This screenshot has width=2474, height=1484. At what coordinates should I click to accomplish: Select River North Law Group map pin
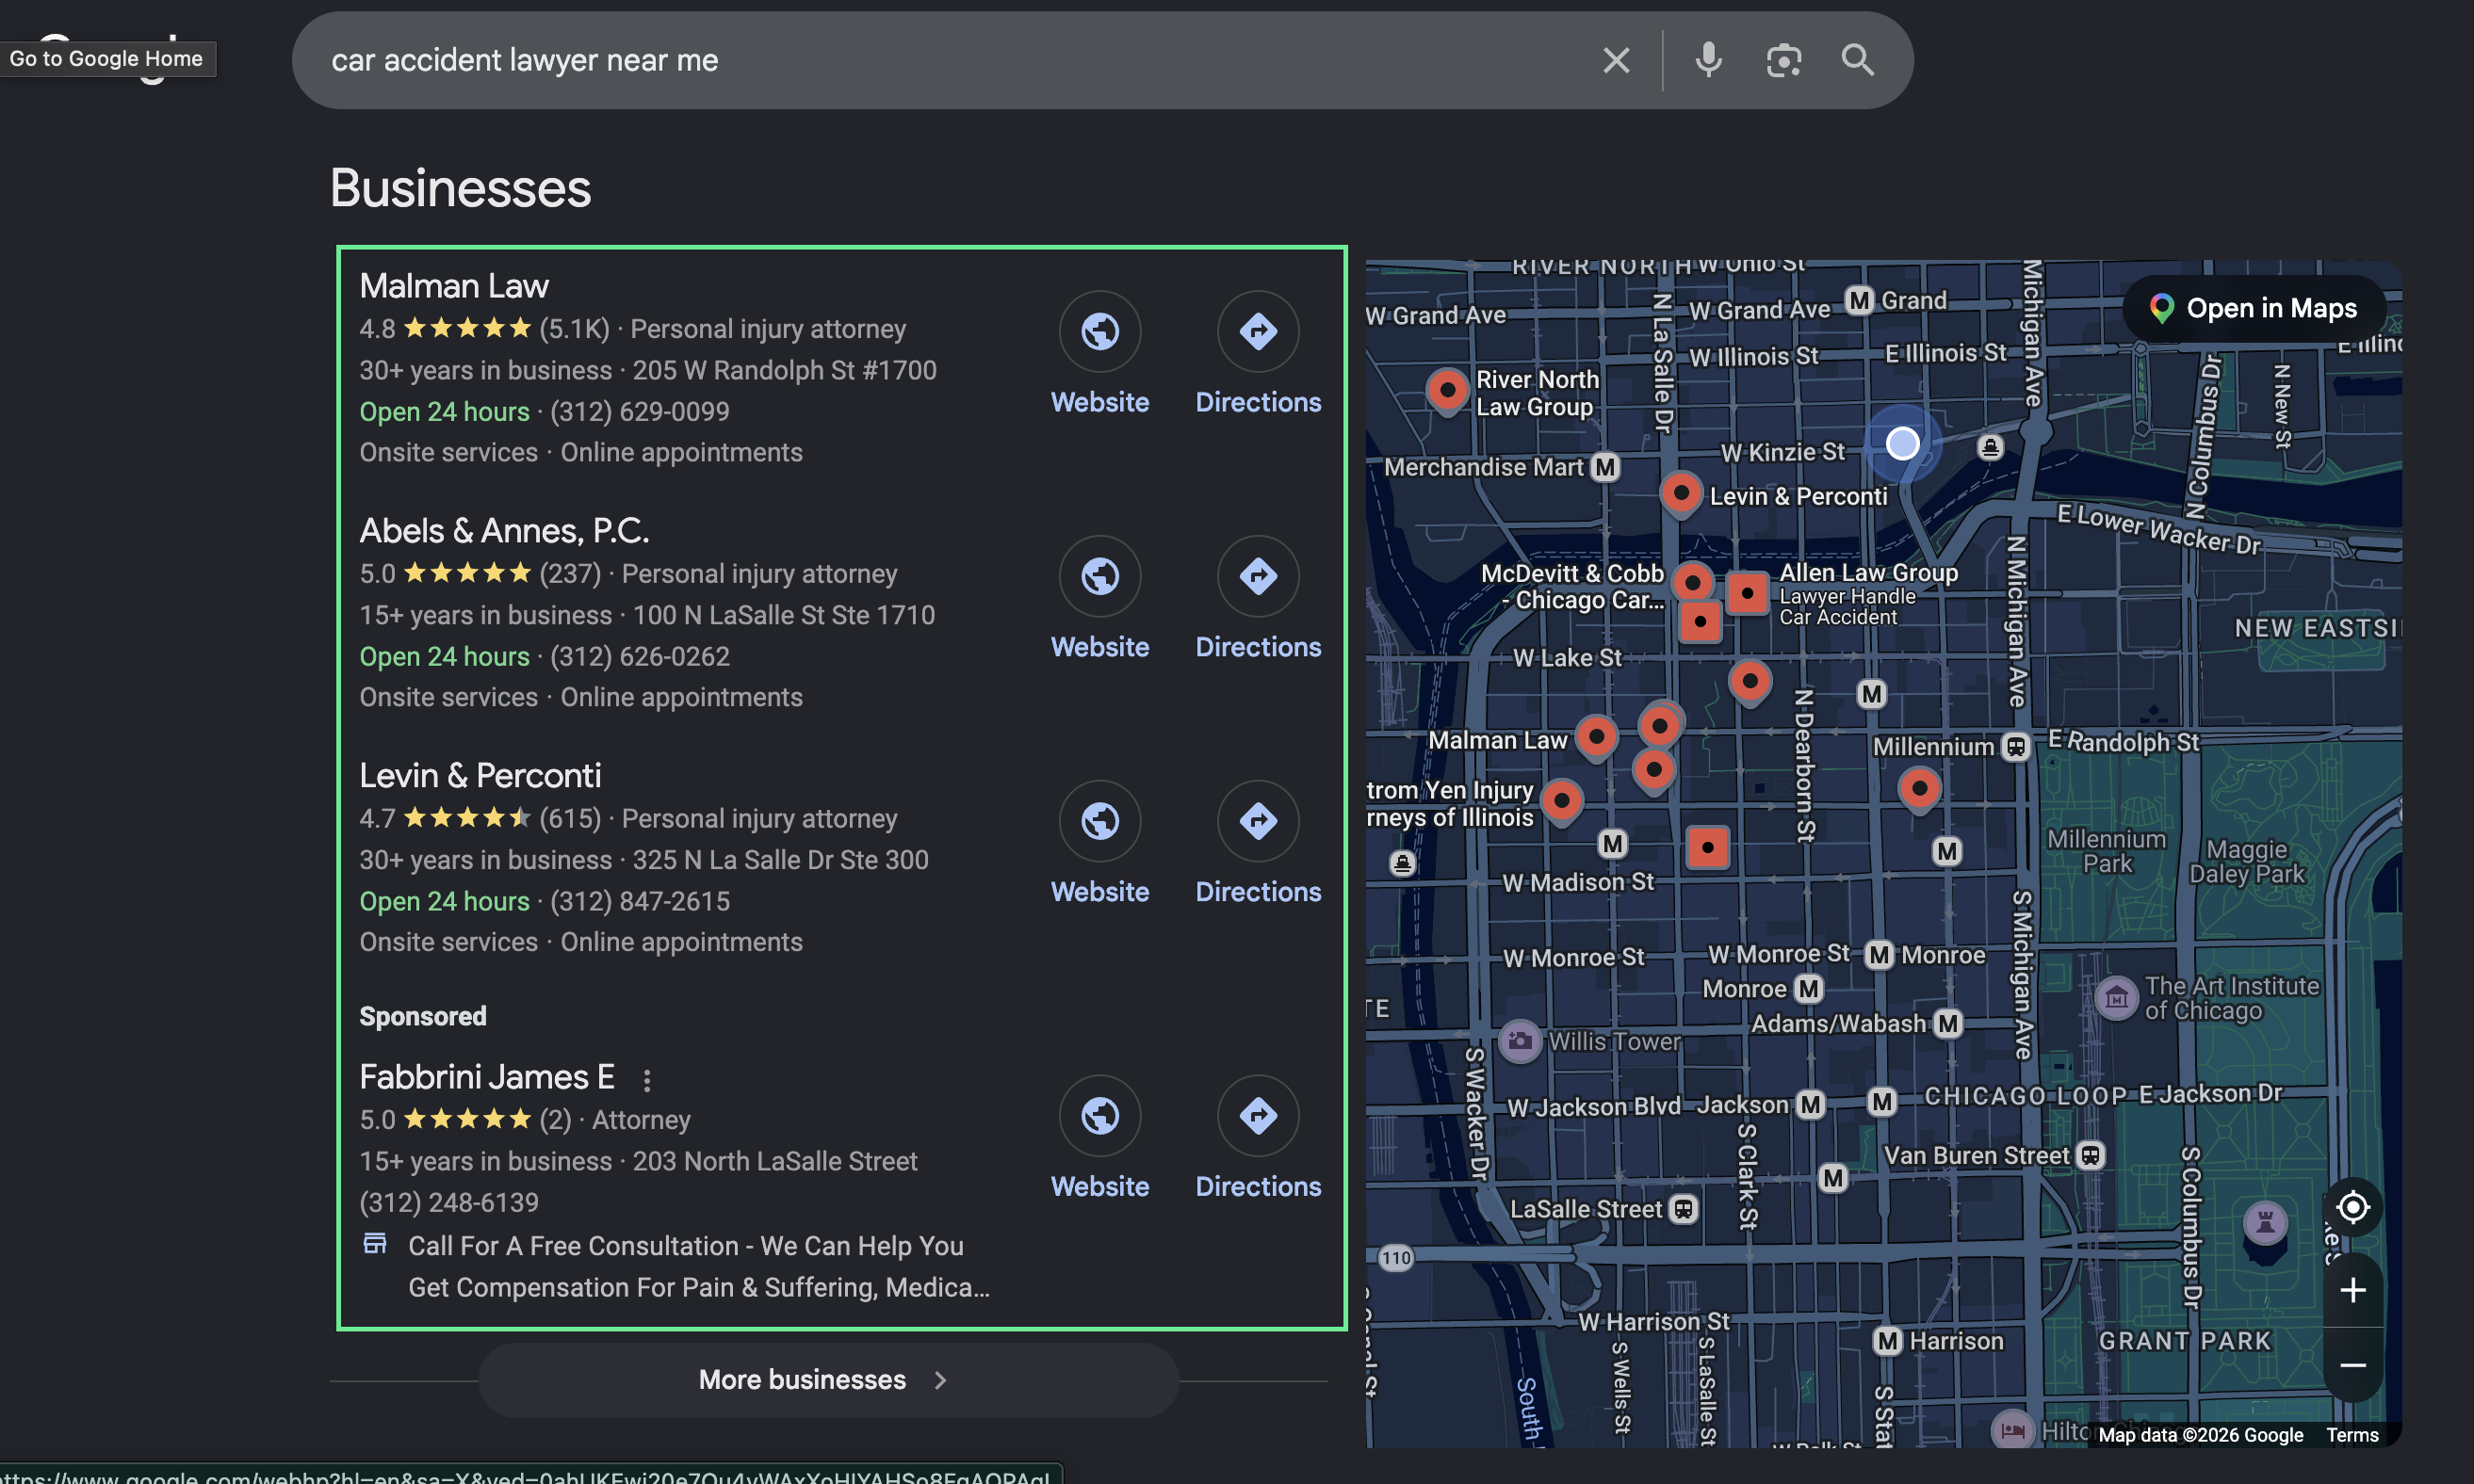tap(1446, 390)
